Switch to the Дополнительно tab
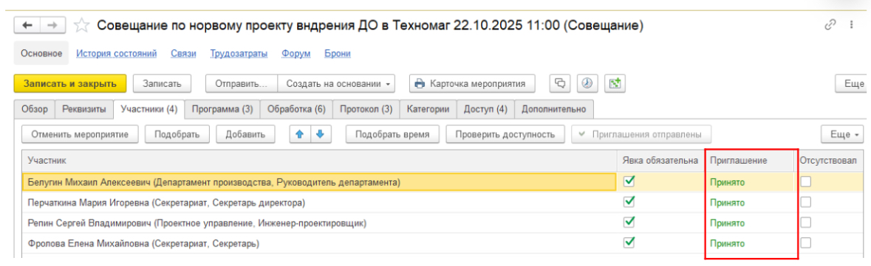The height and width of the screenshot is (266, 871). tap(554, 108)
